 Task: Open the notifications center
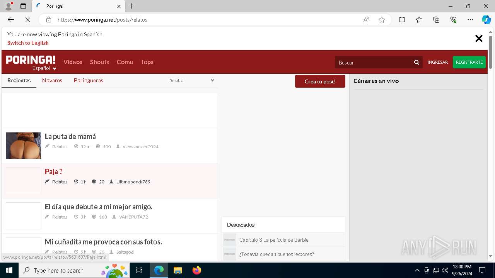pos(482,270)
